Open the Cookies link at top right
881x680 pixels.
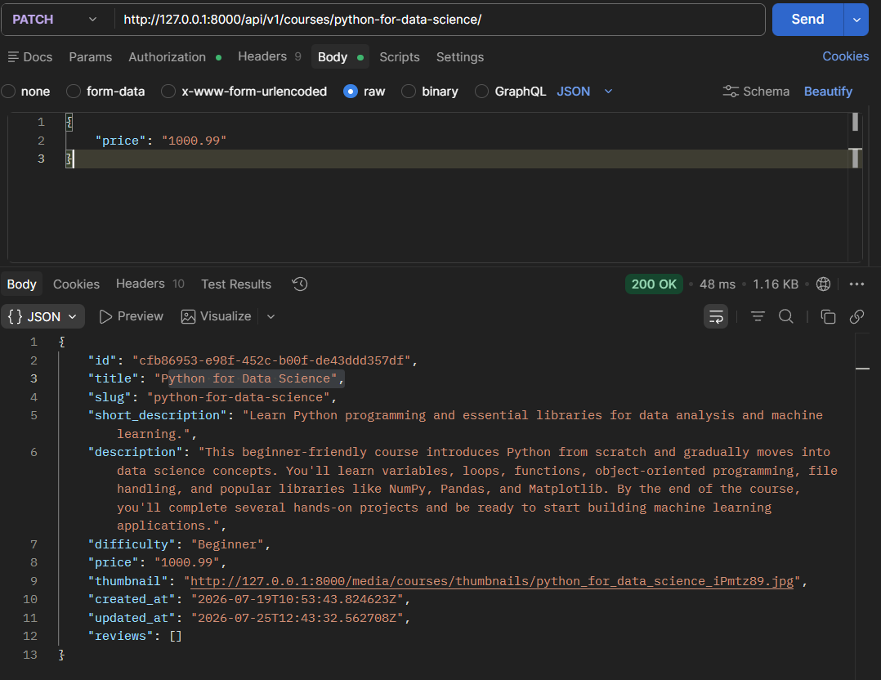pyautogui.click(x=846, y=56)
